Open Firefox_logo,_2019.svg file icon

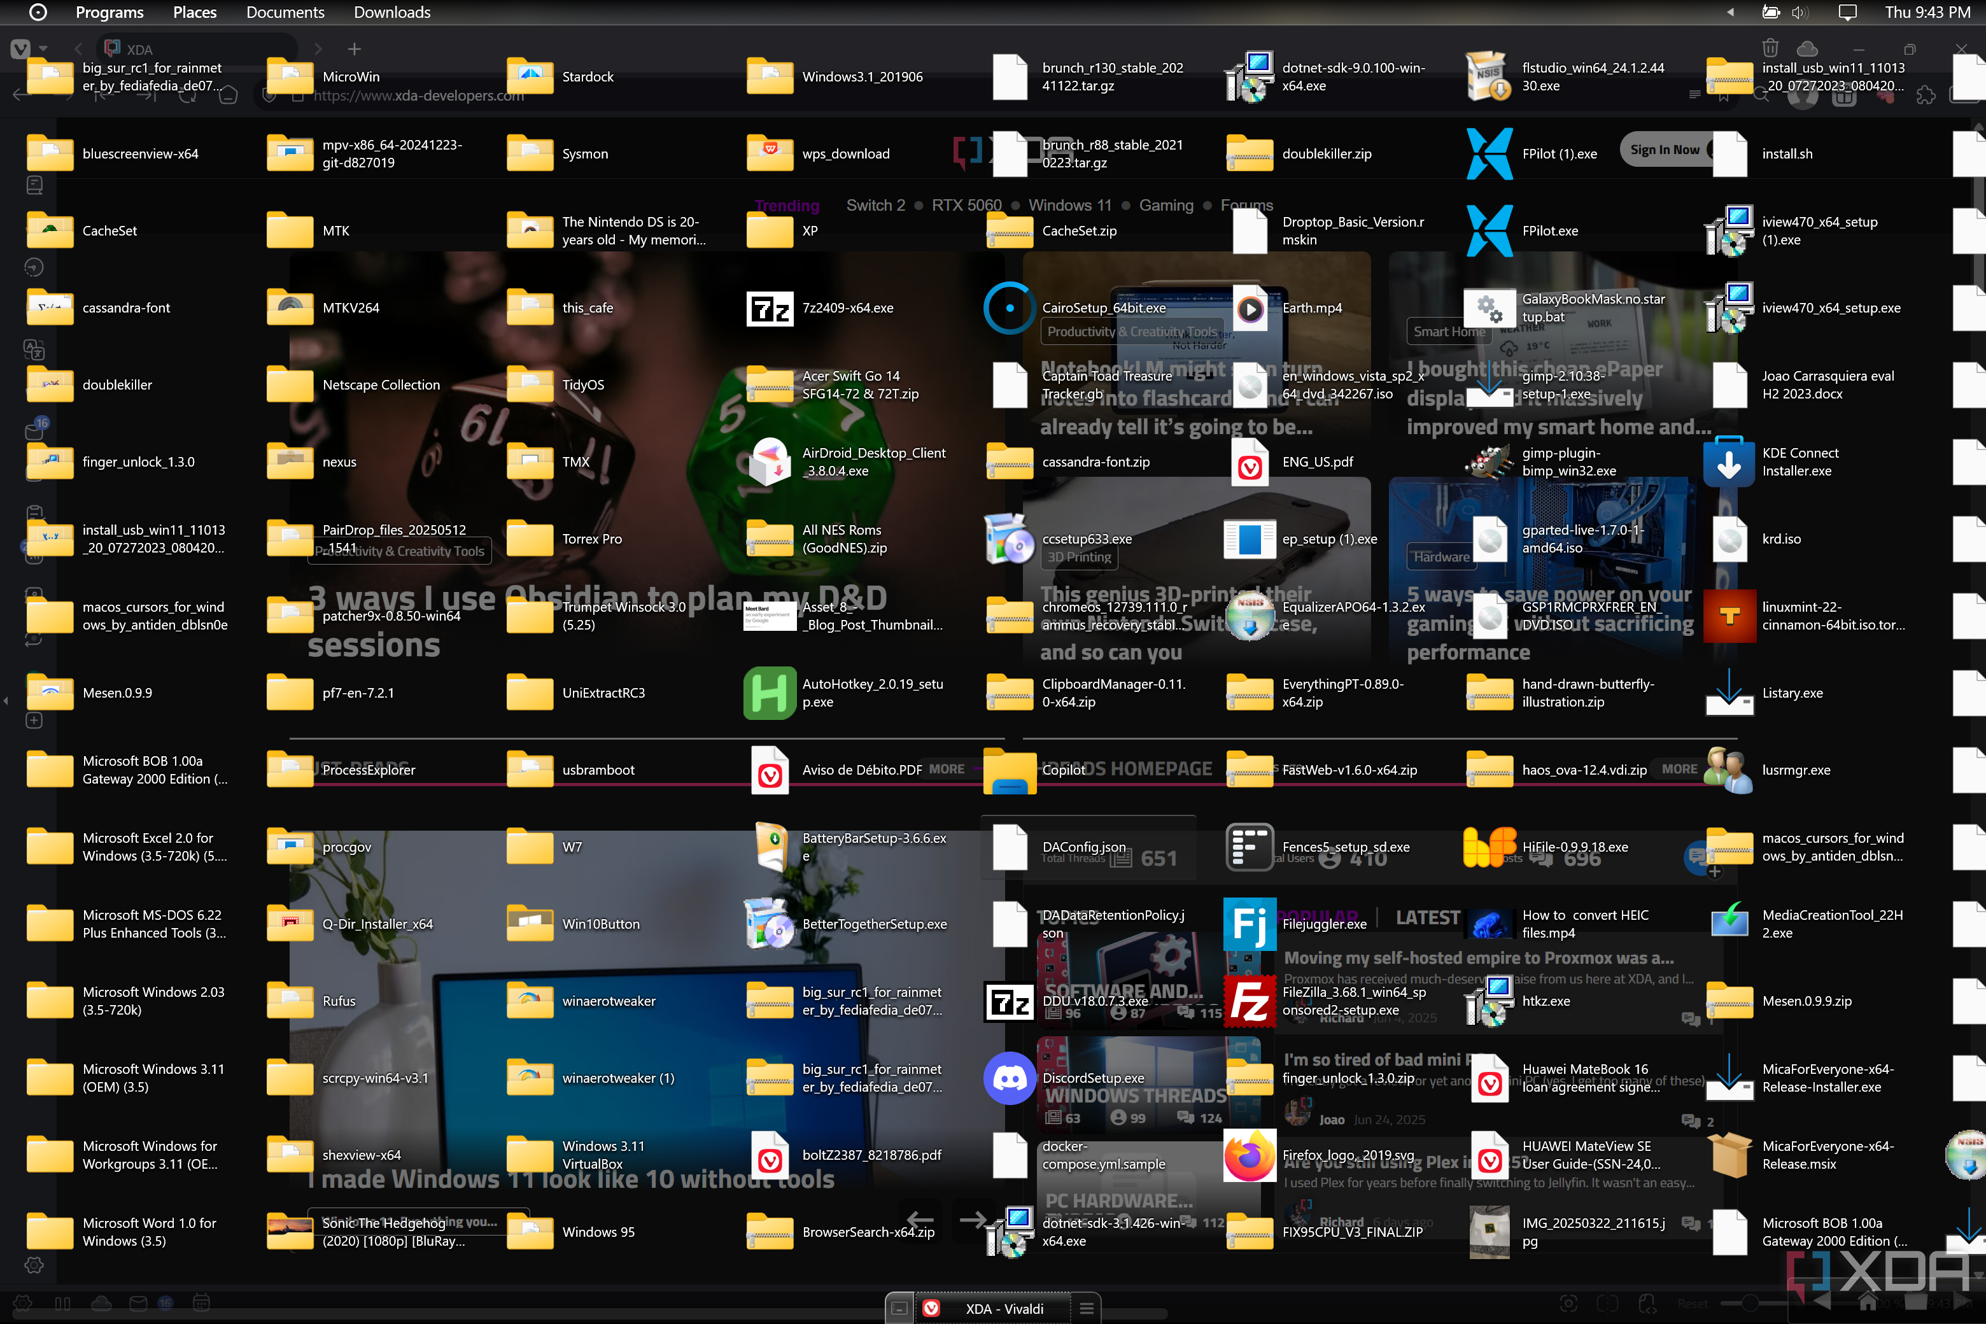click(x=1249, y=1155)
